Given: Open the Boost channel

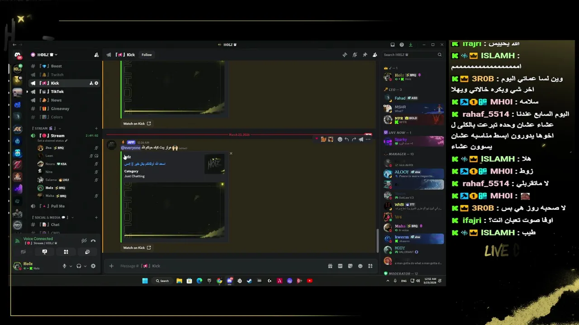Looking at the screenshot, I should tap(64, 66).
